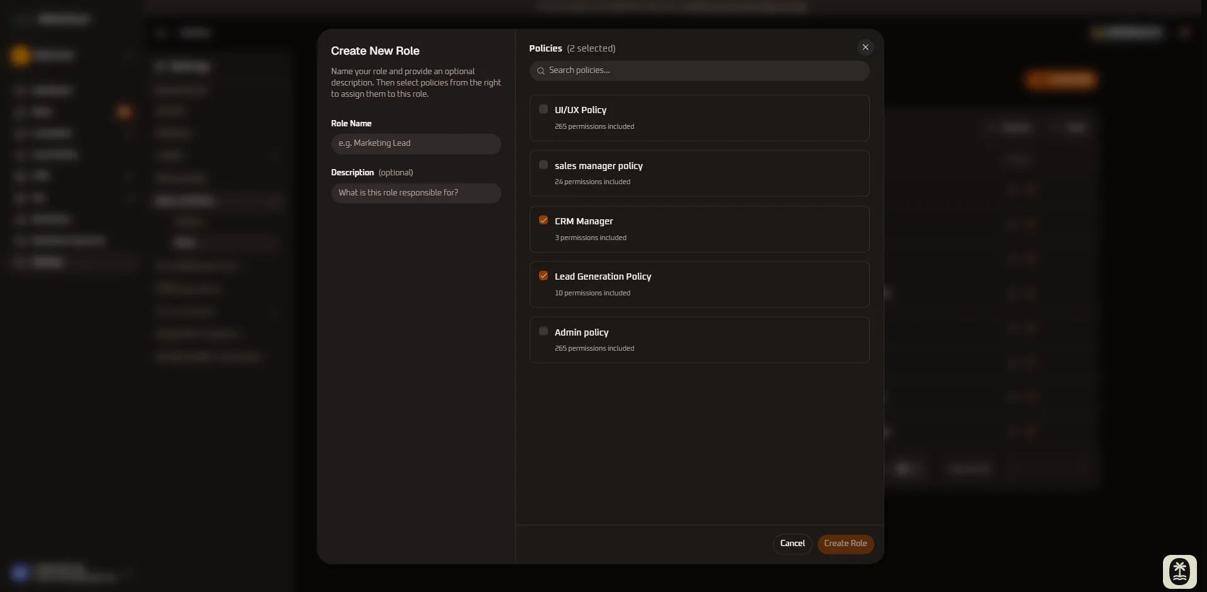Click "10 permissions included" text

pyautogui.click(x=592, y=293)
